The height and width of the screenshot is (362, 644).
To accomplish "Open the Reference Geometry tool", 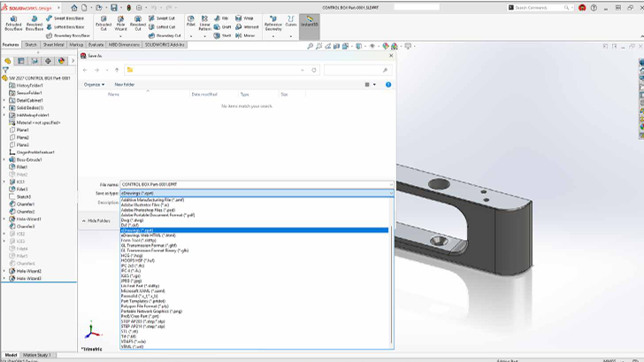I will (273, 23).
